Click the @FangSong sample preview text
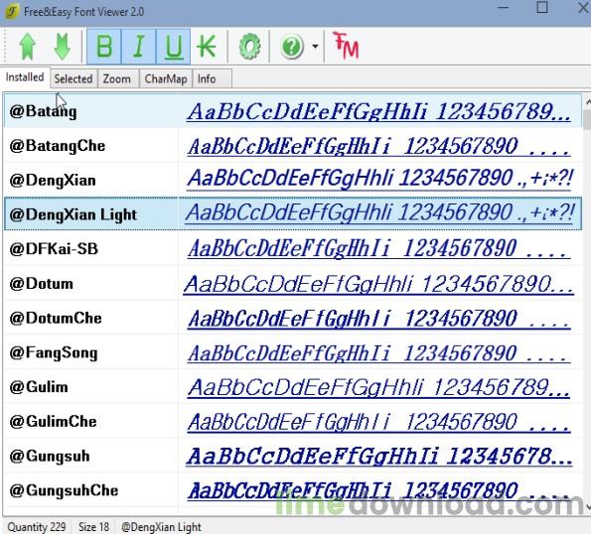591x534 pixels. coord(378,353)
